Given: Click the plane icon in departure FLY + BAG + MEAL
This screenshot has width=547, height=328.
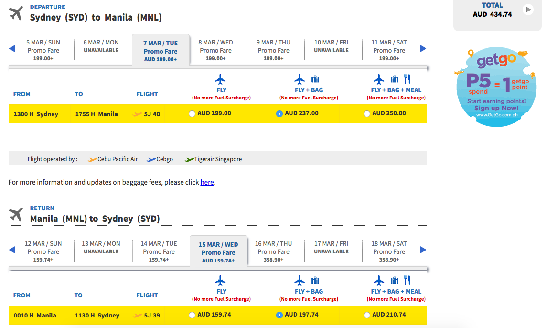Looking at the screenshot, I should (x=379, y=79).
